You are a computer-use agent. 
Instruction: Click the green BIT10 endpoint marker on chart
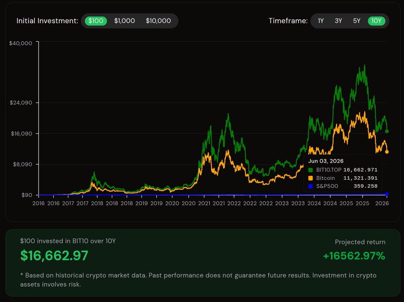click(x=387, y=131)
